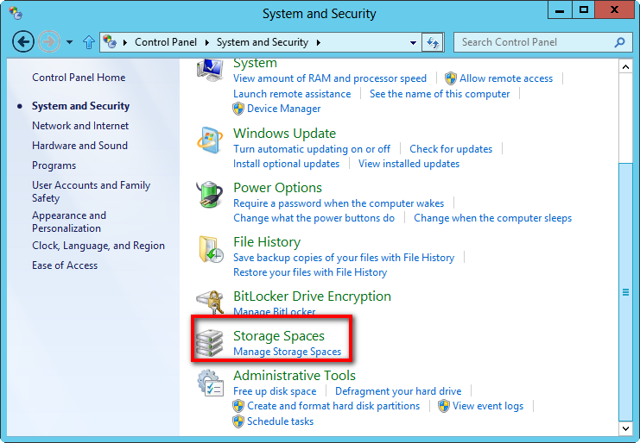Click the vertical scrollbar down arrow
This screenshot has width=640, height=443.
tap(625, 427)
